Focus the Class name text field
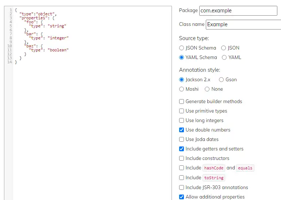 coord(243,24)
